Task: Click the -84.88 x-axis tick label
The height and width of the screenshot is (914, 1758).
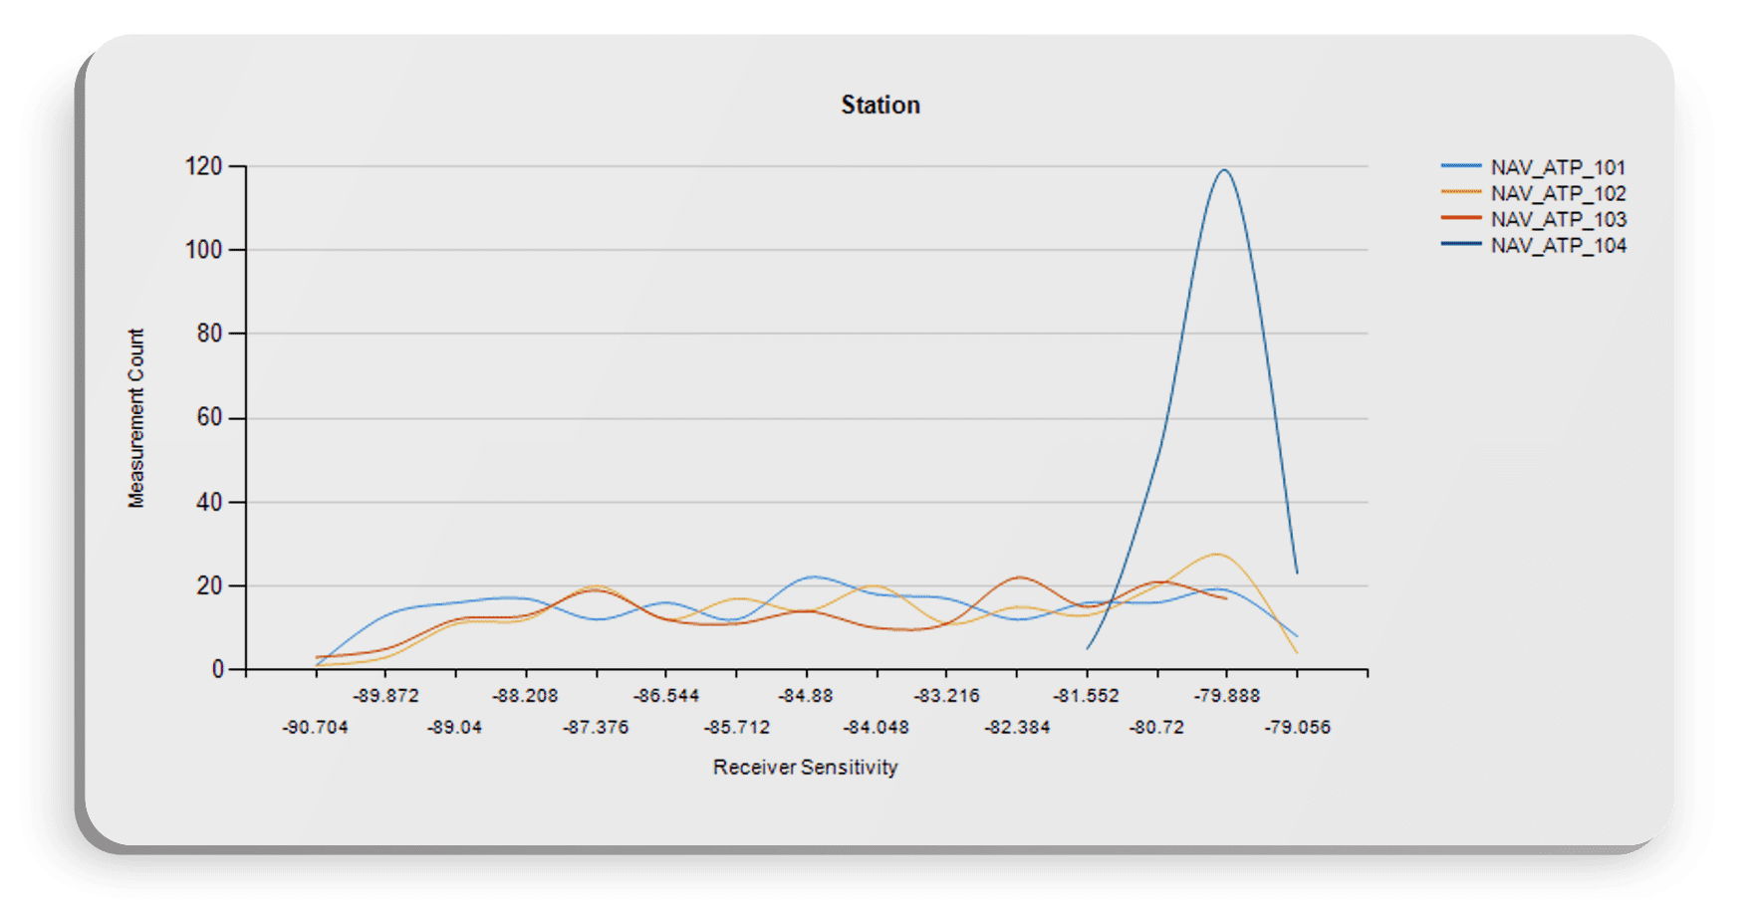Action: 806,696
